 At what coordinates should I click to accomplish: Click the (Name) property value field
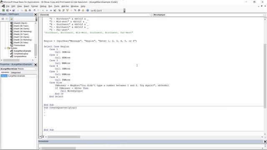pyautogui.click(x=22, y=76)
